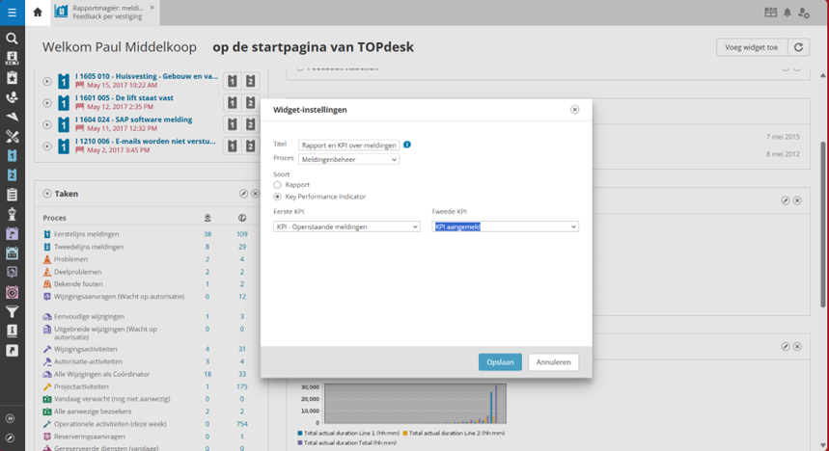Click the Titel input field

pos(348,146)
